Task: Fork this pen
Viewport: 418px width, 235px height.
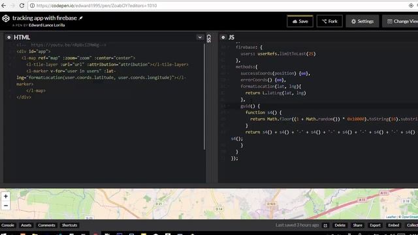Action: [x=329, y=22]
